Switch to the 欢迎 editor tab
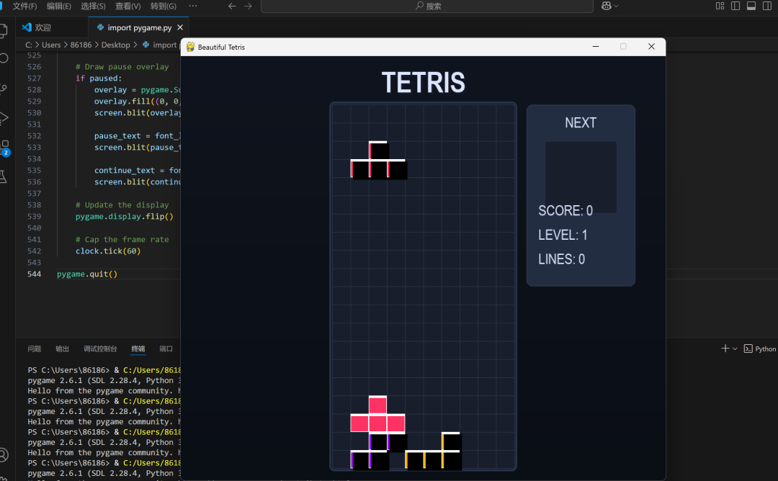Screen dimensions: 778x481 (43, 27)
